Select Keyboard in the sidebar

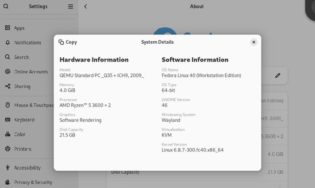tap(39, 120)
